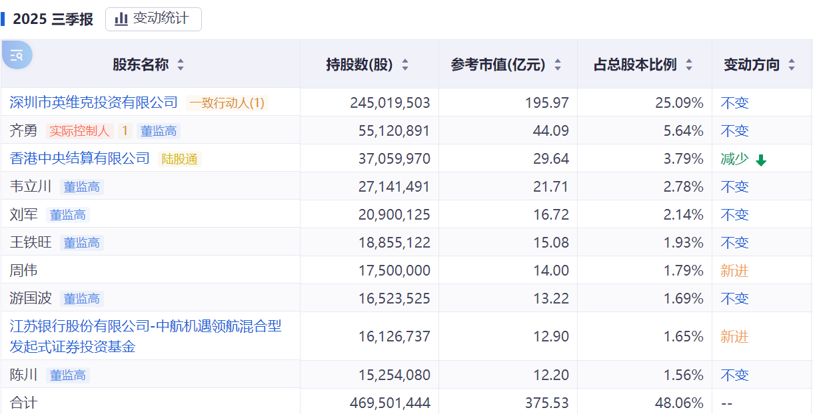The width and height of the screenshot is (813, 414).
Task: Sort by 参考市值(亿元) column arrows
Action: [x=558, y=65]
